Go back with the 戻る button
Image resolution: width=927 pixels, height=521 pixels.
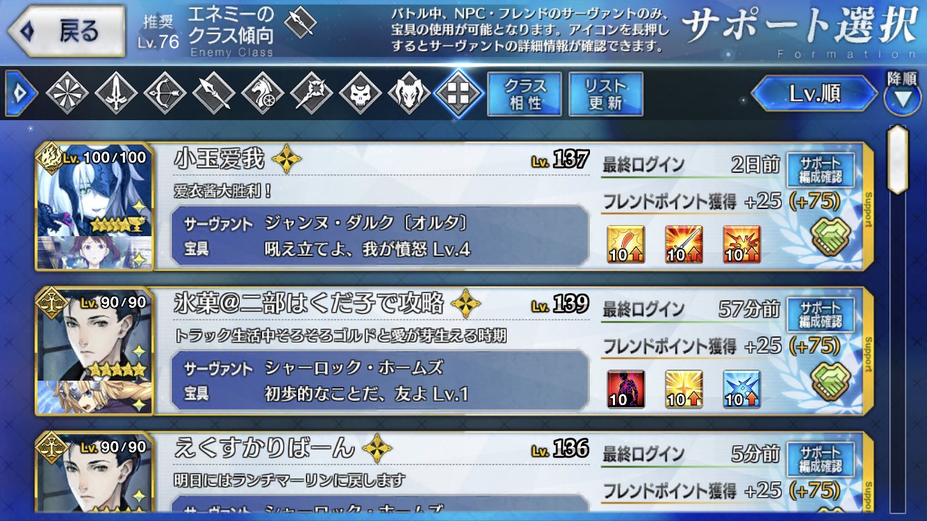(67, 31)
